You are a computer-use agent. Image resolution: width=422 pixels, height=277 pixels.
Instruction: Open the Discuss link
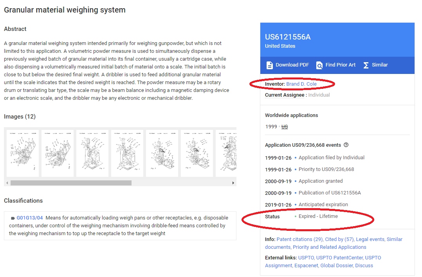pos(364,265)
